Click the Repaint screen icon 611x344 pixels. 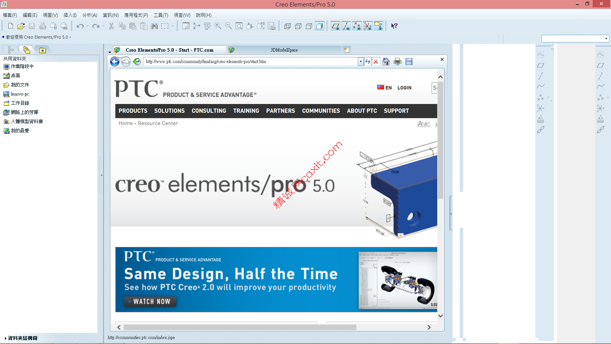(186, 26)
